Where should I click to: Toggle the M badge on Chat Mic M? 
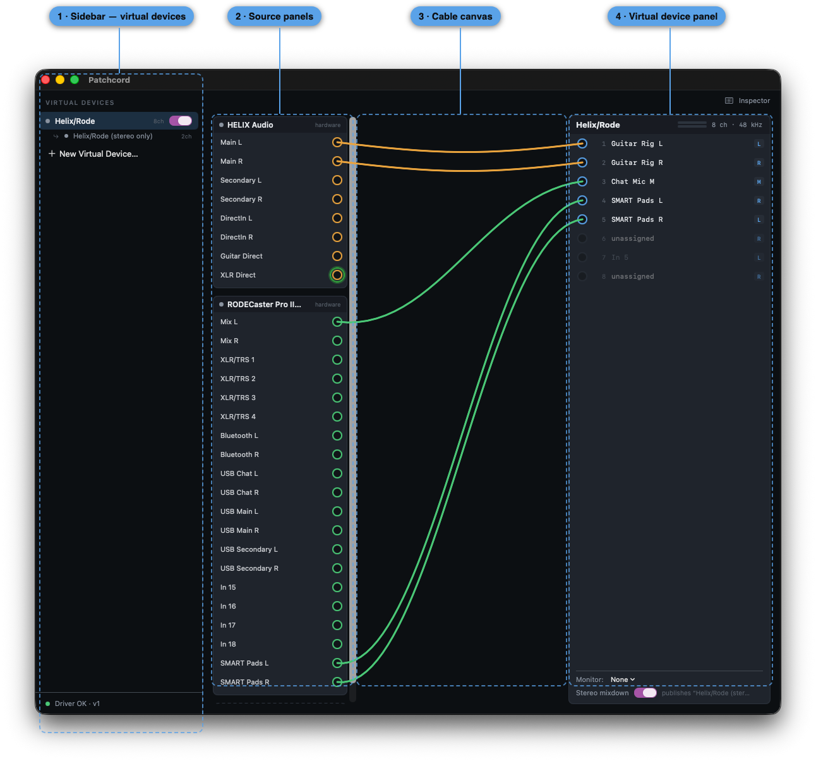point(759,181)
